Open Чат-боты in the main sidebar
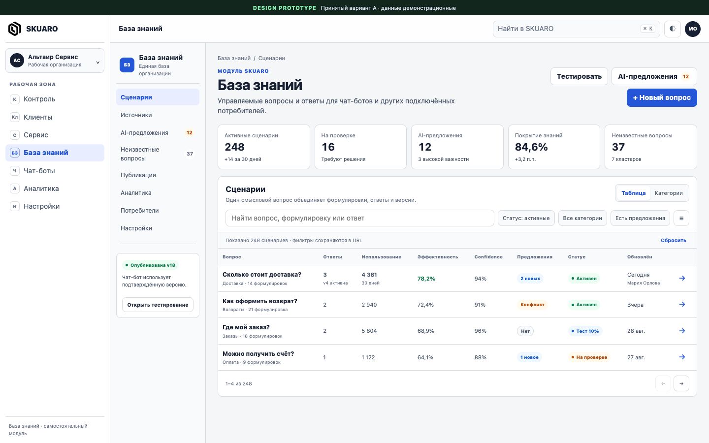 point(55,171)
